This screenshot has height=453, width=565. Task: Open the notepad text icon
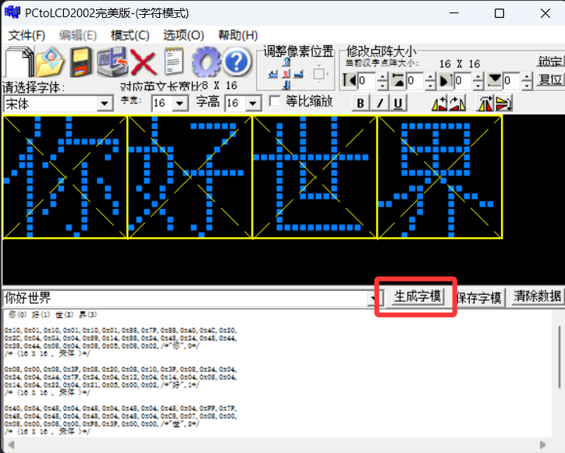point(174,62)
